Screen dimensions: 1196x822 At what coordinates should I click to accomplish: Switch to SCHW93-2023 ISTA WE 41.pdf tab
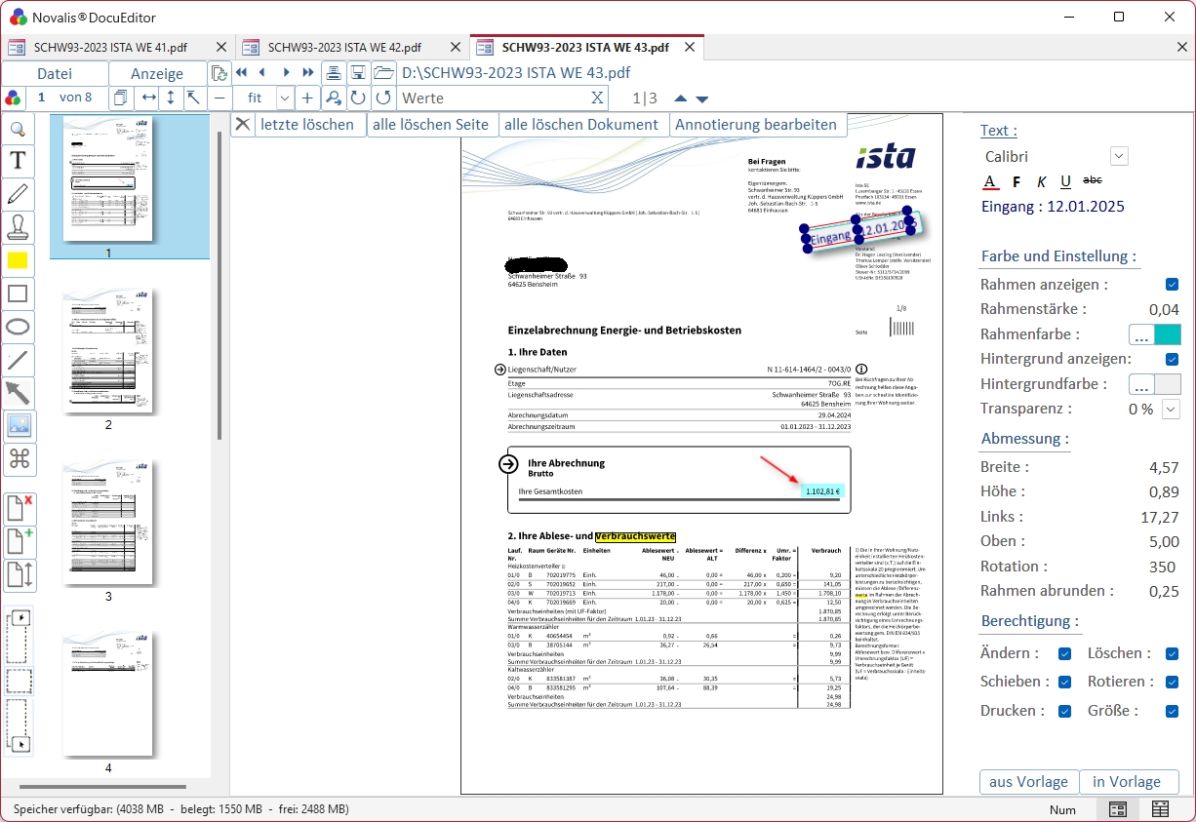(110, 47)
